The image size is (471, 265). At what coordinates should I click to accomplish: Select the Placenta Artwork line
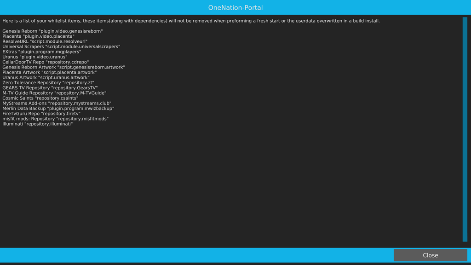pyautogui.click(x=50, y=72)
